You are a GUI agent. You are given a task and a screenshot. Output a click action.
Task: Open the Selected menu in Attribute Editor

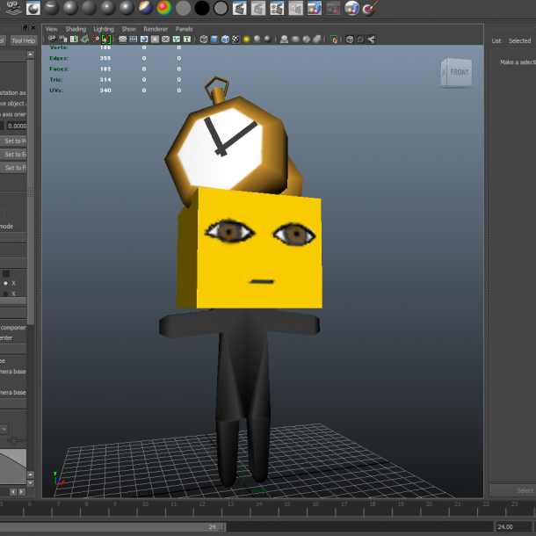(x=519, y=40)
